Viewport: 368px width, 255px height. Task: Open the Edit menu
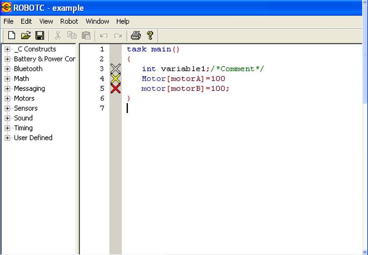click(x=26, y=21)
